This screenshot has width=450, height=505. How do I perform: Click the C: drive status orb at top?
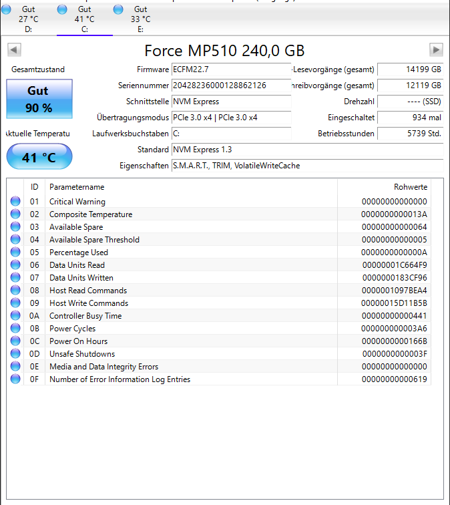coord(62,9)
